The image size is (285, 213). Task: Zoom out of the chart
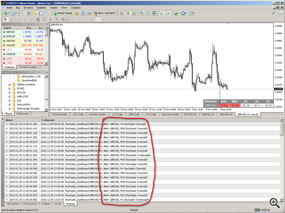coord(147,13)
